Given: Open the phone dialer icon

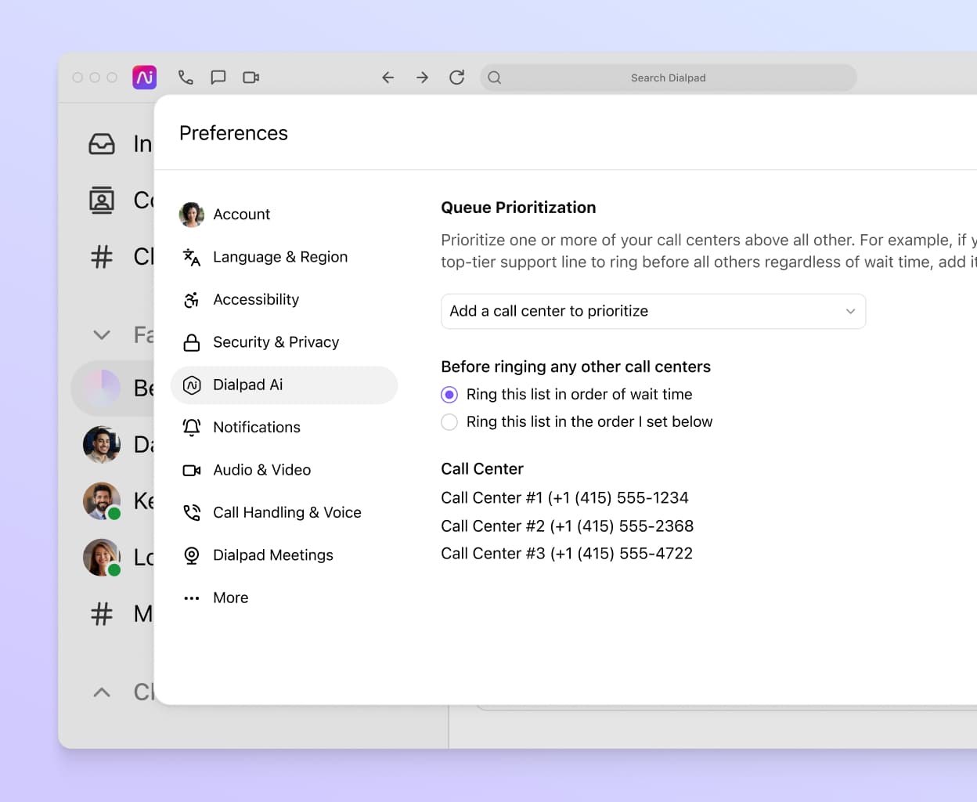Looking at the screenshot, I should (x=186, y=77).
